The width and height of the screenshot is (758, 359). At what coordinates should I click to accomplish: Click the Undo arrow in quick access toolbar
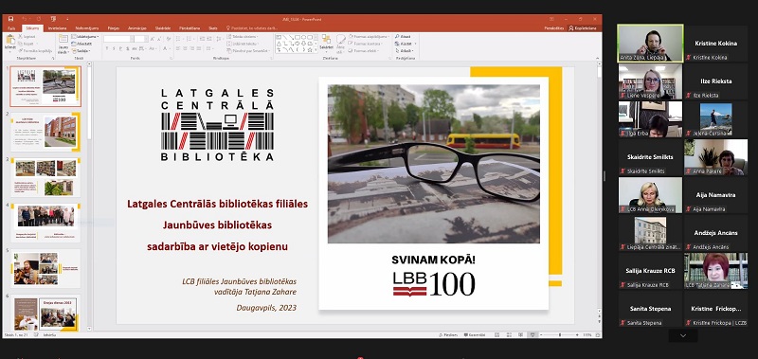[x=24, y=19]
